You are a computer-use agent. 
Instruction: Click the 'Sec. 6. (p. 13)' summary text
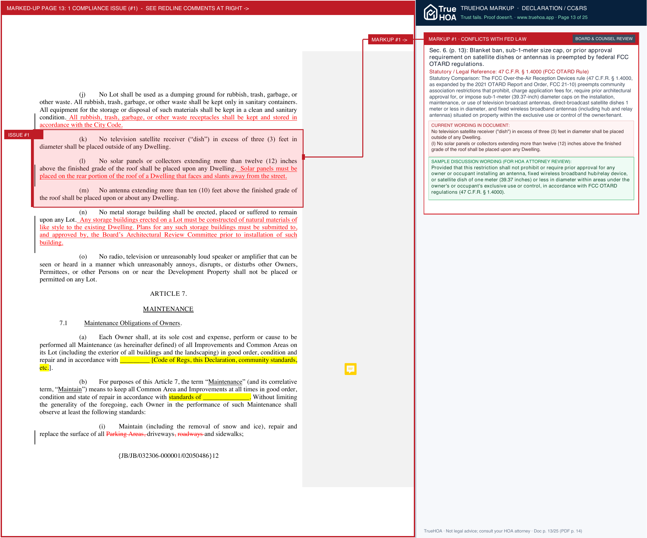point(529,57)
